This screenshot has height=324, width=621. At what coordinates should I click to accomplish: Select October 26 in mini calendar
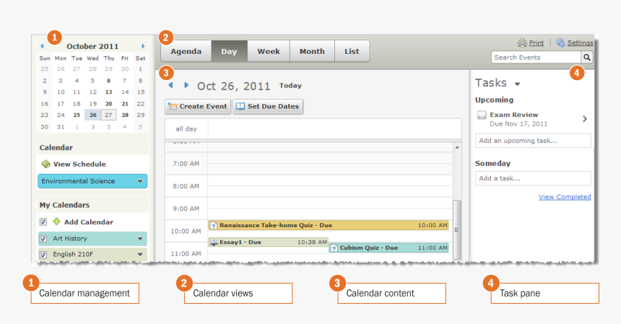(x=92, y=115)
